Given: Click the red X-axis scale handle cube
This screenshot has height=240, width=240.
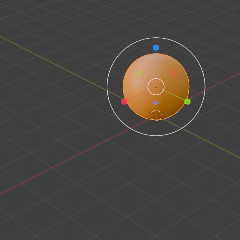Looking at the screenshot, I should coord(124,101).
